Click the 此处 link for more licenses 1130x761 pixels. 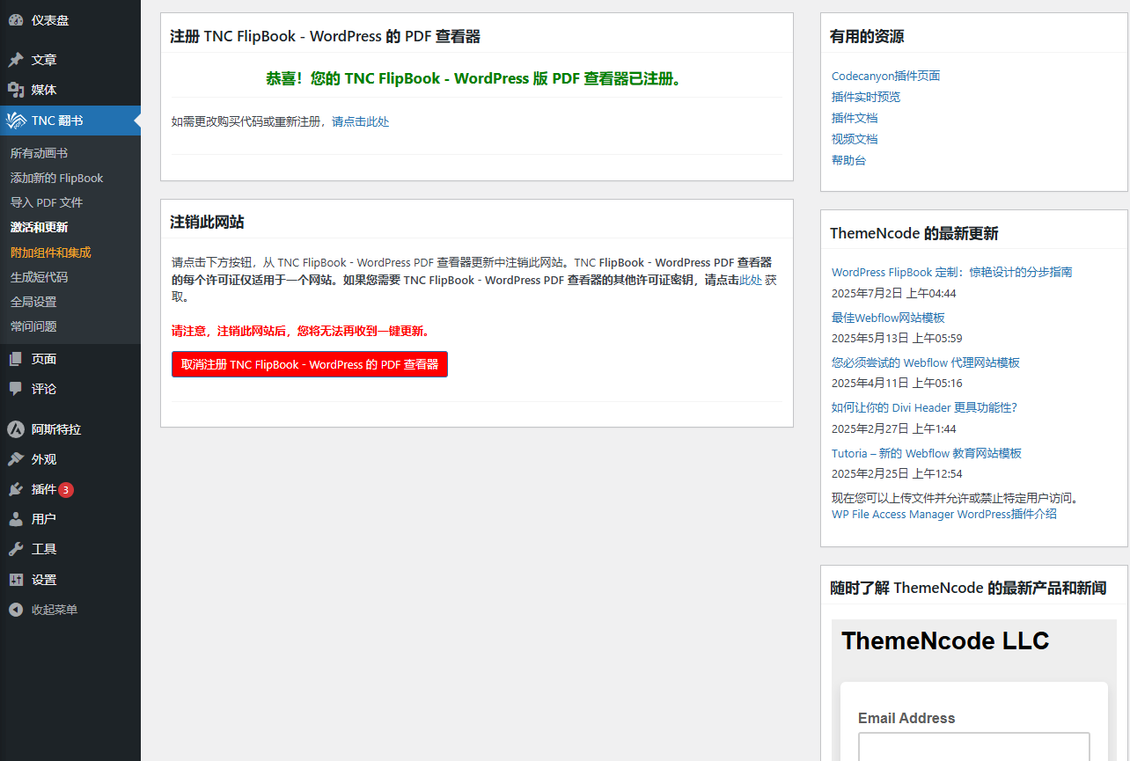750,280
